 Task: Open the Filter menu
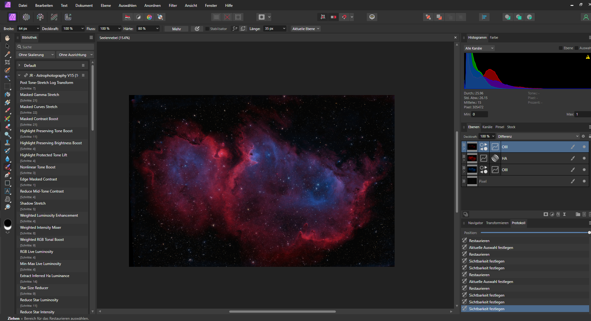pyautogui.click(x=173, y=6)
